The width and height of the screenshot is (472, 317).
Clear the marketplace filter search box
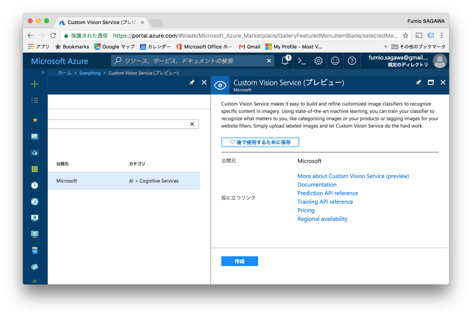pos(192,124)
